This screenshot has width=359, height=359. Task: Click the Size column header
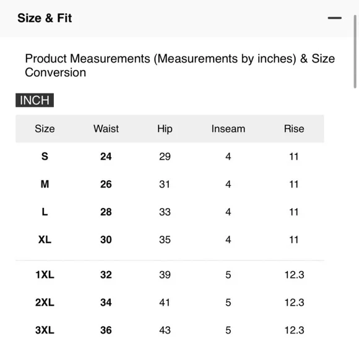coord(45,129)
